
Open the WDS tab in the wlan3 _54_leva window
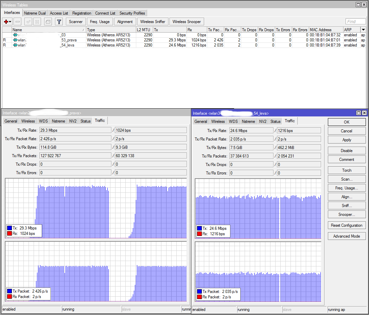coord(233,121)
